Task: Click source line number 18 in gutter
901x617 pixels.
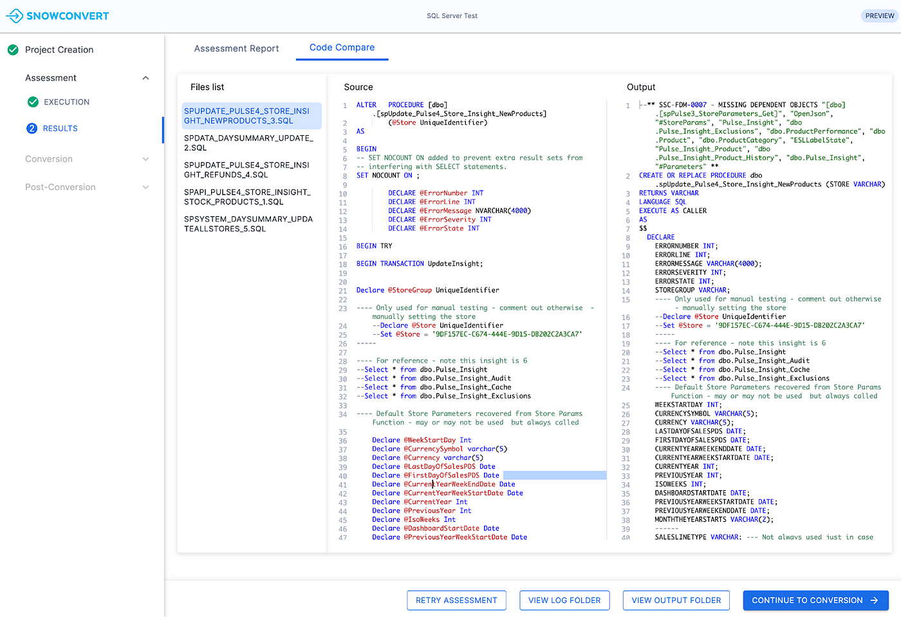Action: click(x=343, y=264)
